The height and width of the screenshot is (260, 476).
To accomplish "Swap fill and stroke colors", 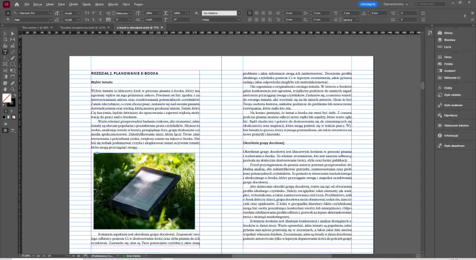I will (14, 94).
